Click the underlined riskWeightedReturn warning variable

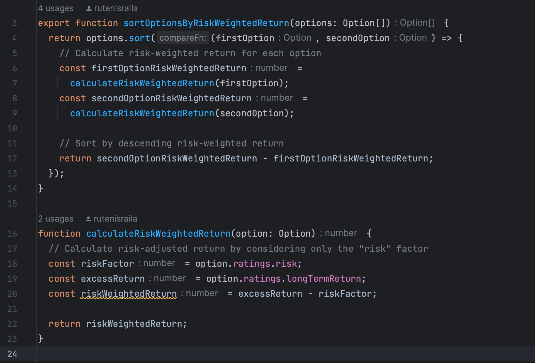coord(128,294)
